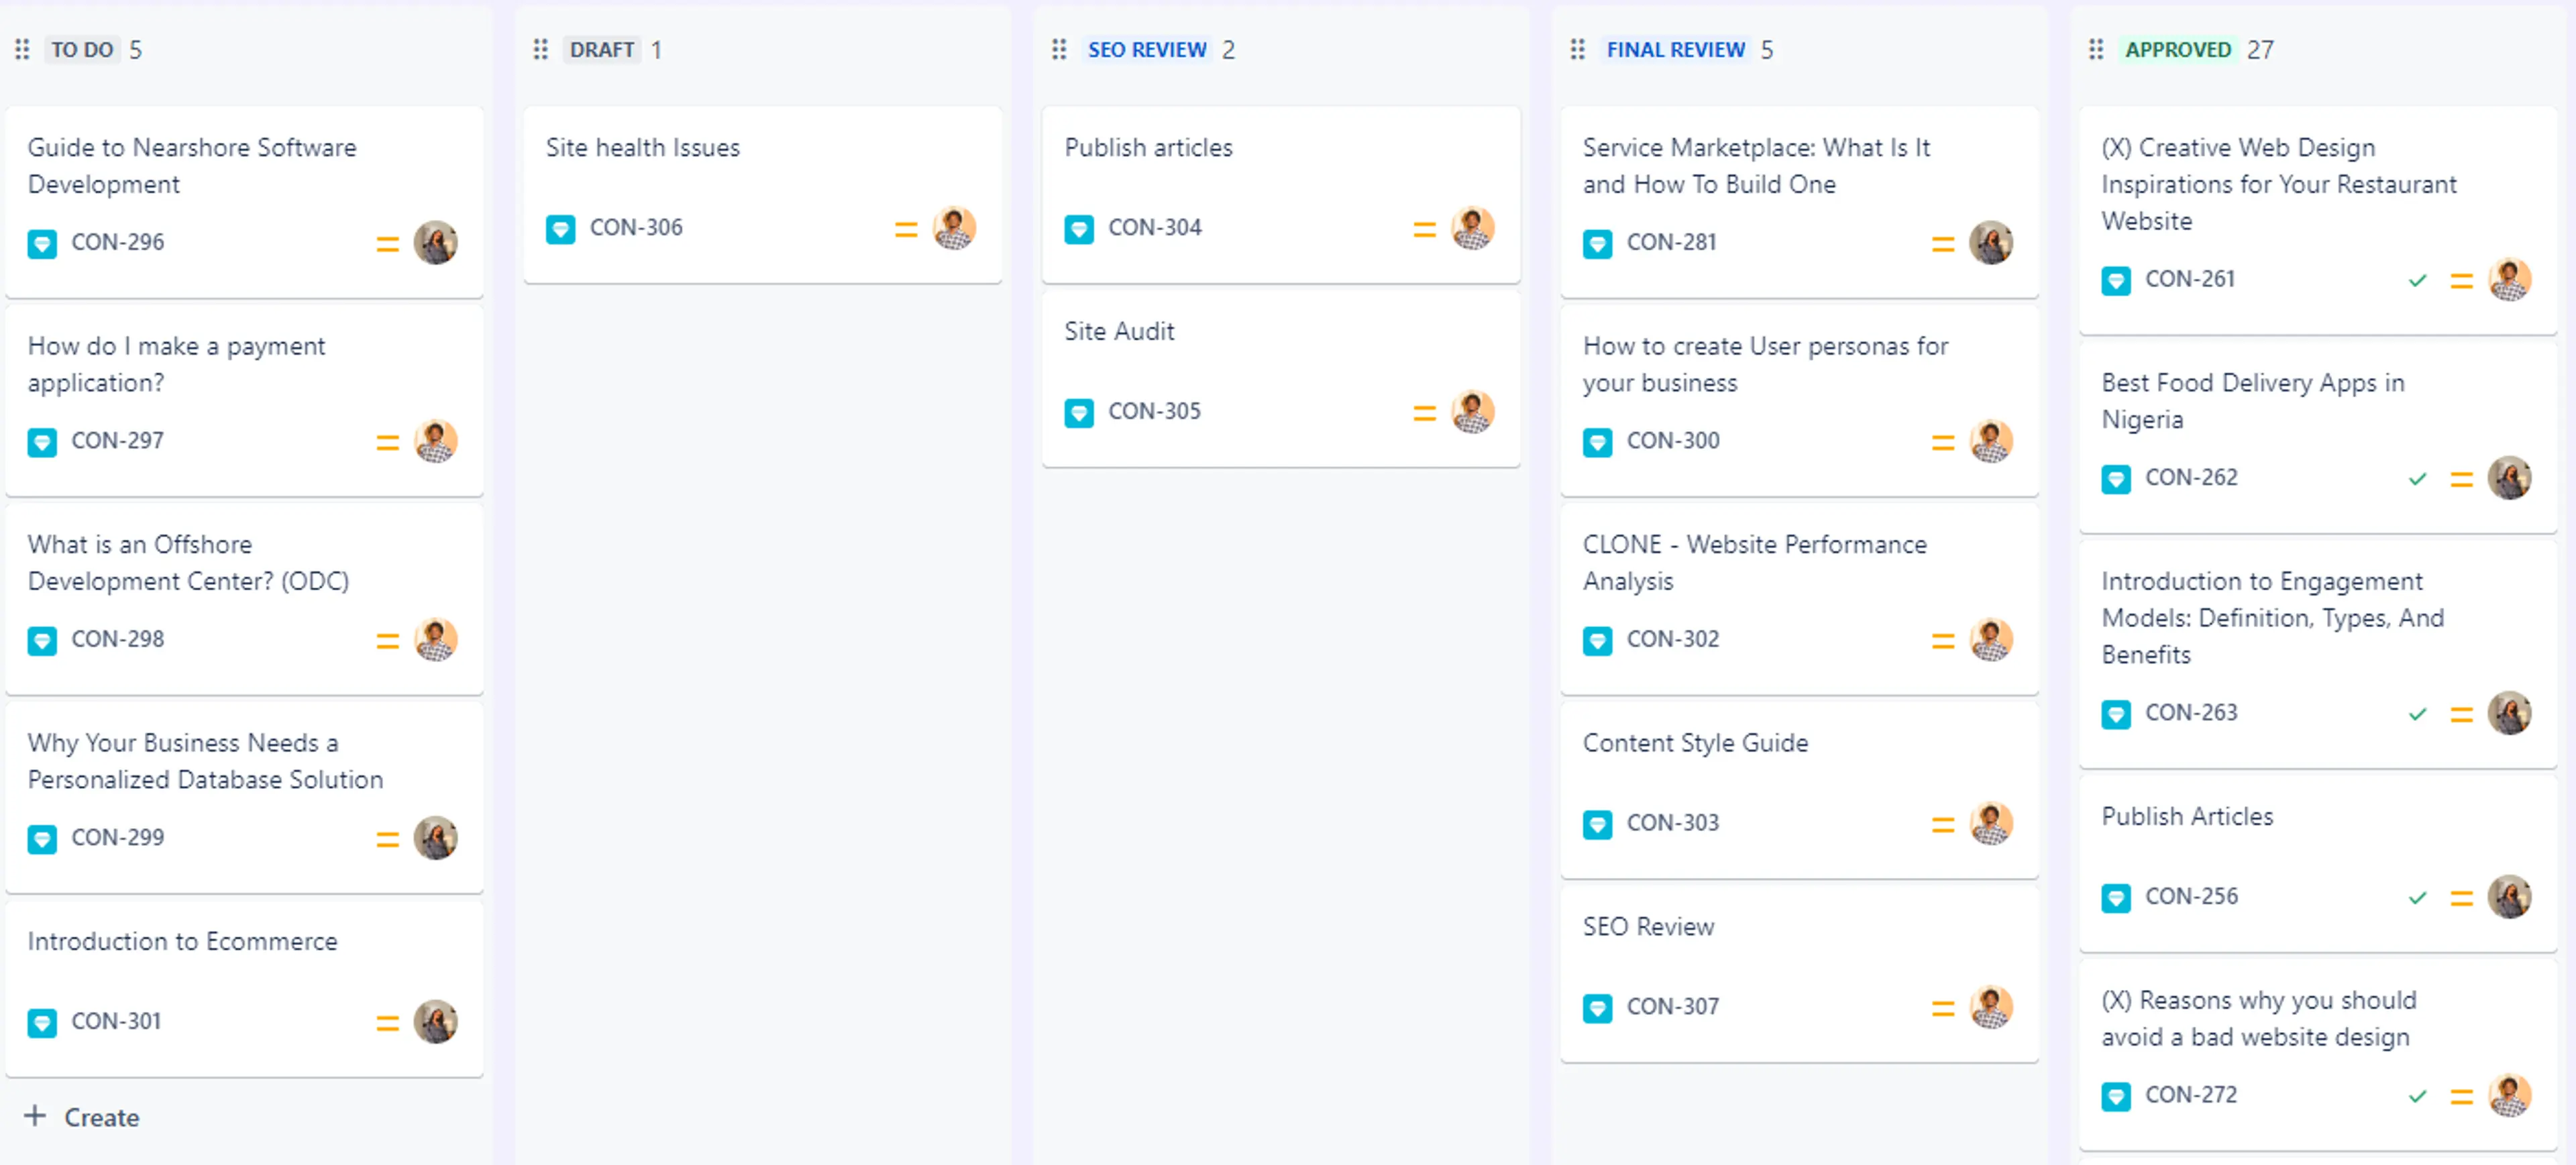Click the Create button under TO DO
Image resolution: width=2576 pixels, height=1165 pixels.
81,1117
